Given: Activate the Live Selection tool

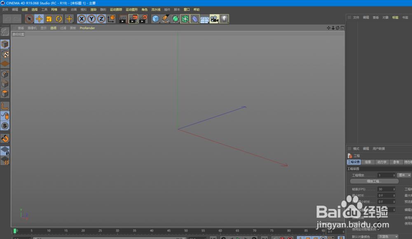Looking at the screenshot, I should (29, 19).
